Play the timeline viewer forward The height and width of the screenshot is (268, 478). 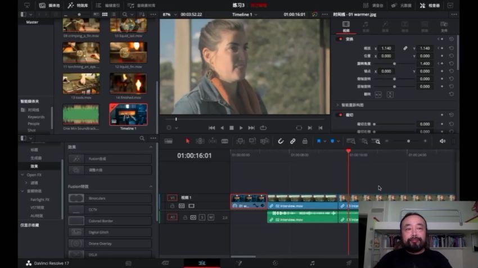click(x=241, y=128)
